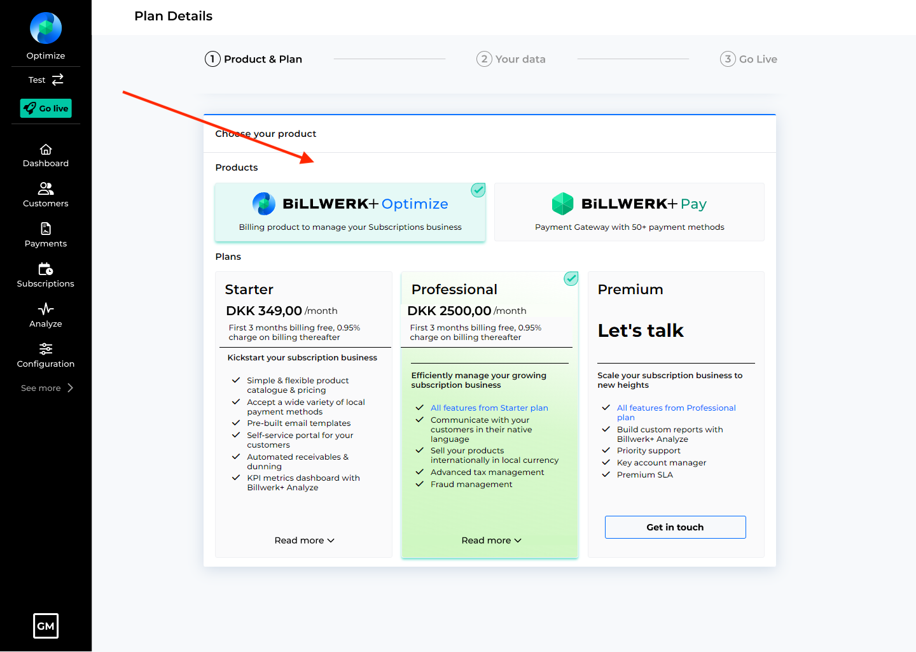Select the Billwerk+ Pay product card

pyautogui.click(x=629, y=212)
